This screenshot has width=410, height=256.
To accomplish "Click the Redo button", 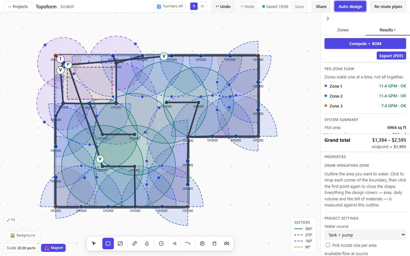I will coord(247,6).
